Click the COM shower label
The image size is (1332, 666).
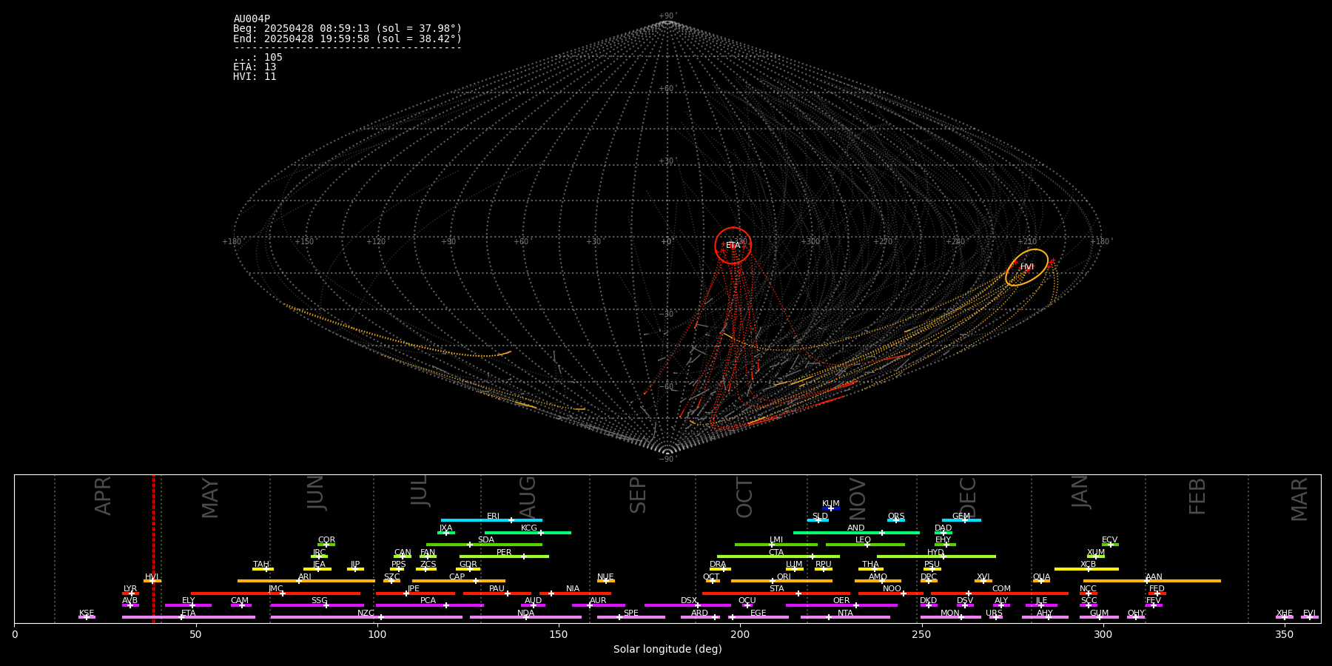[x=1001, y=589]
